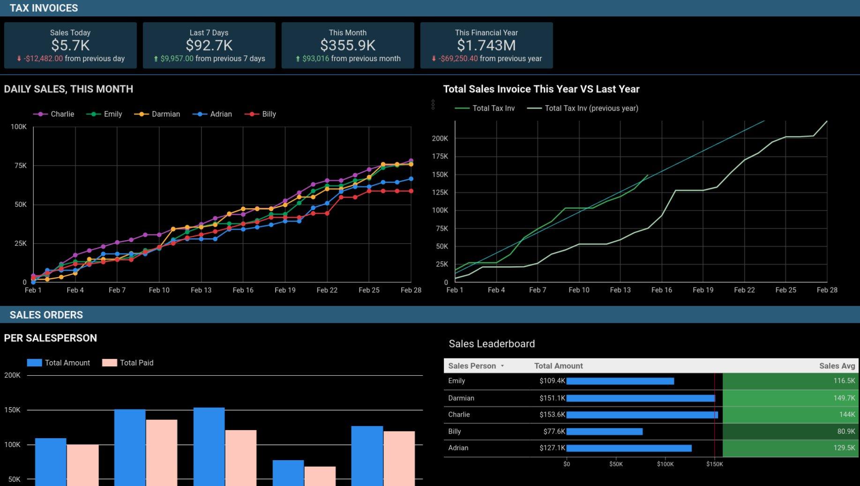The width and height of the screenshot is (860, 486).
Task: Select the Emily row in Sales Leaderboard
Action: point(651,381)
